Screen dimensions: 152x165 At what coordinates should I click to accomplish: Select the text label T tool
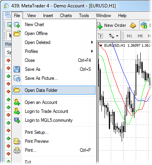coord(101,36)
